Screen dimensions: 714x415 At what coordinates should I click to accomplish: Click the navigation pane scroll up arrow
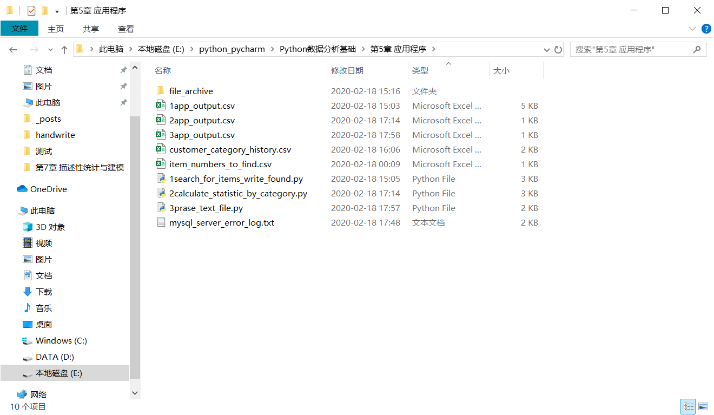point(135,68)
